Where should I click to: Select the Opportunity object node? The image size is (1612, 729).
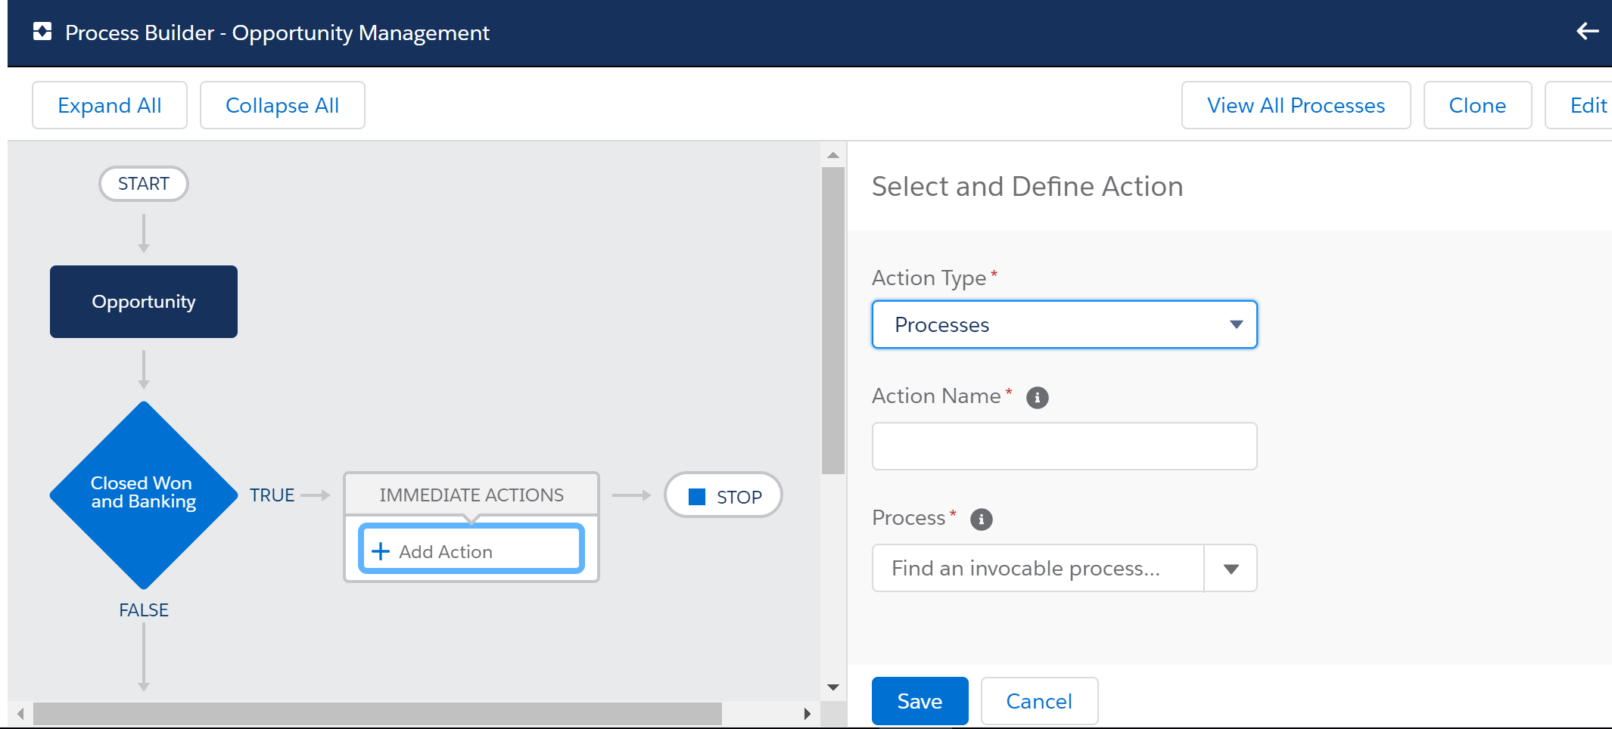143,302
